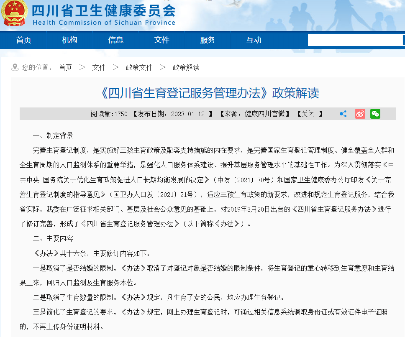Share article to WeChat

pyautogui.click(x=375, y=114)
